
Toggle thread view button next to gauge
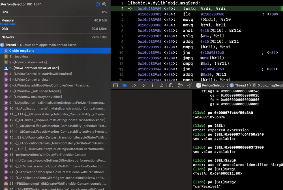coord(104,4)
